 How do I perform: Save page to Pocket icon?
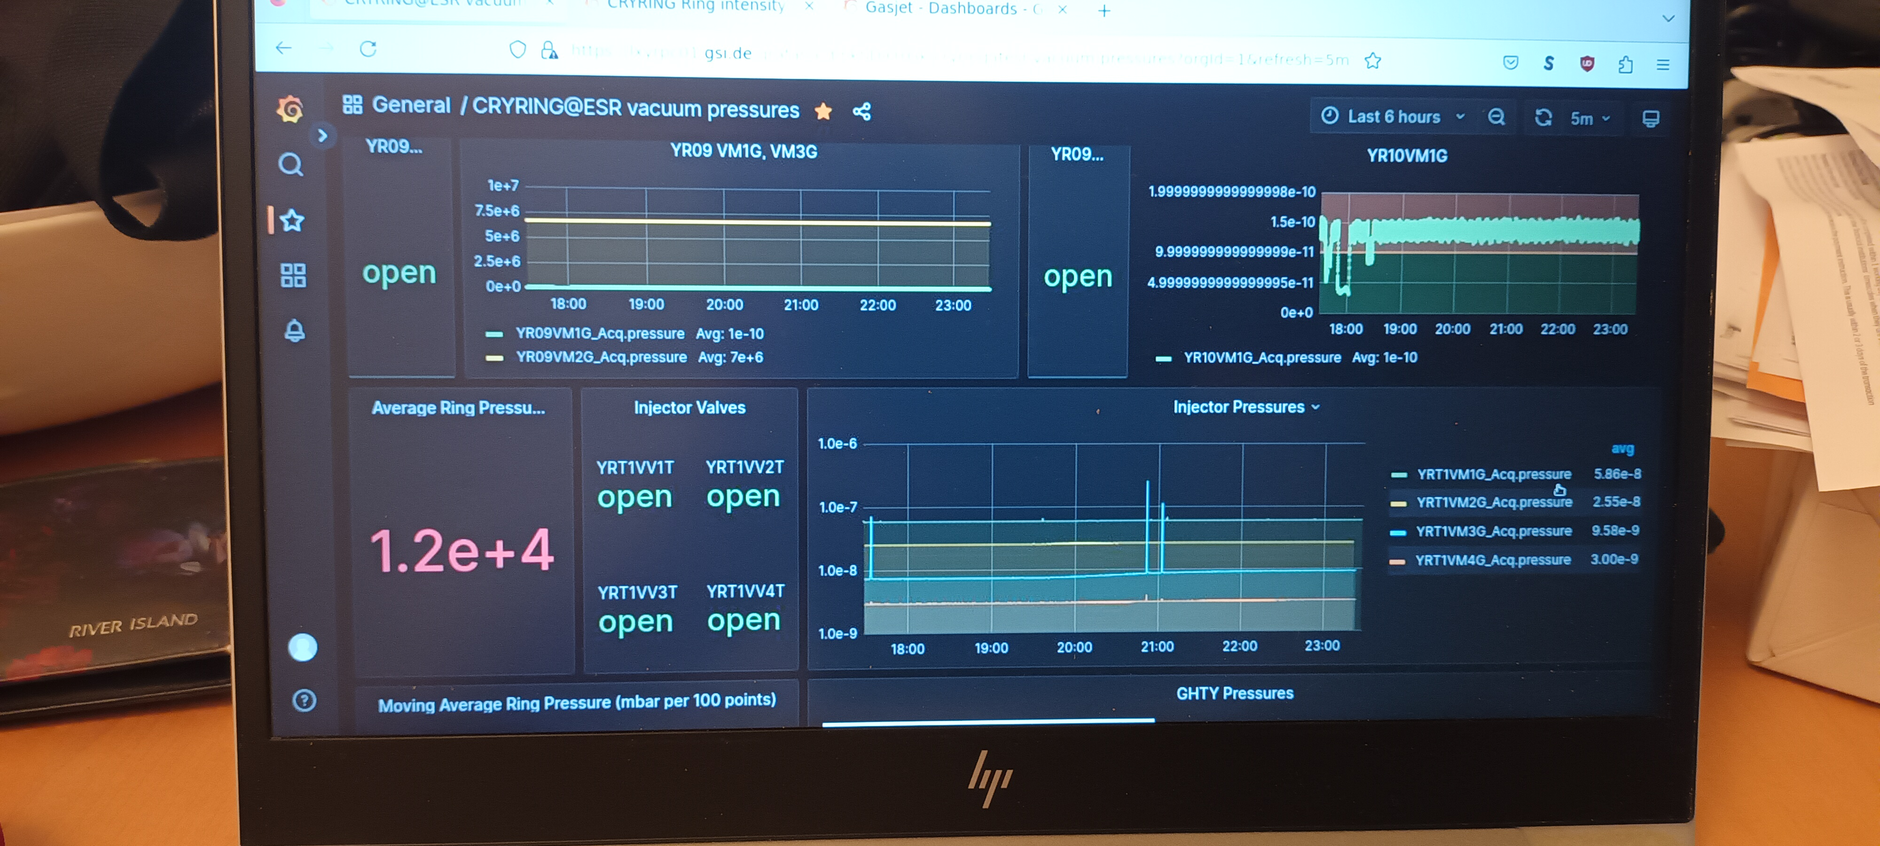pos(1511,63)
